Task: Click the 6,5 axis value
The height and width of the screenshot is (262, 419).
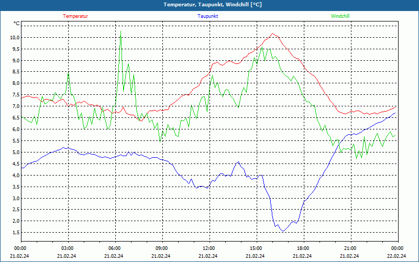Action: coord(16,117)
